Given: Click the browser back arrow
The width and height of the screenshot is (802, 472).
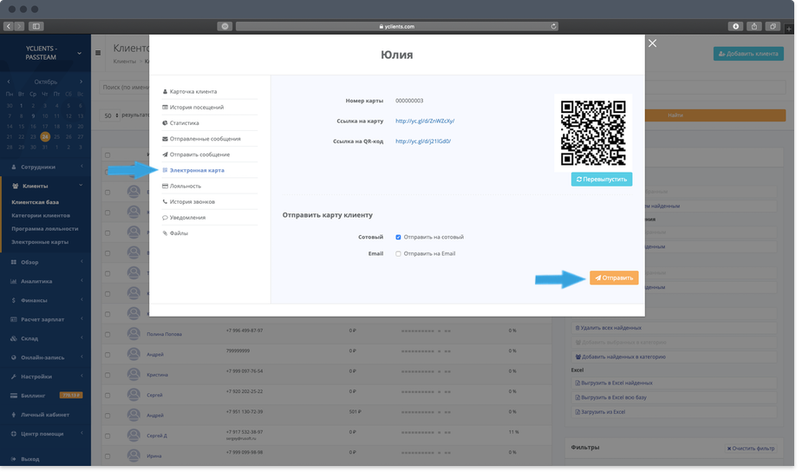Looking at the screenshot, I should (x=9, y=26).
